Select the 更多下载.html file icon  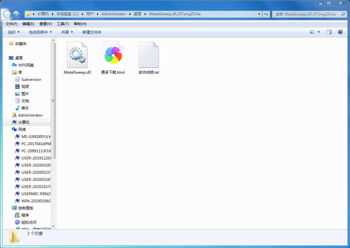113,55
